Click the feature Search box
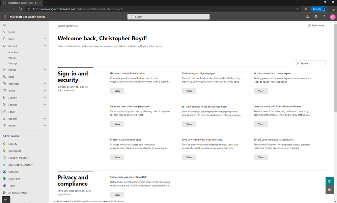Screen dimensions: 337x203 point(310,64)
